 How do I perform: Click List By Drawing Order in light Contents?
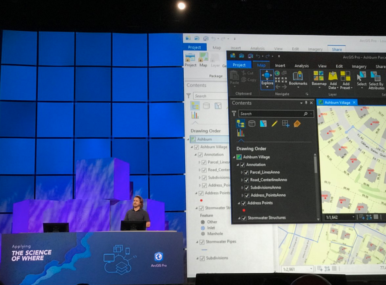195,106
